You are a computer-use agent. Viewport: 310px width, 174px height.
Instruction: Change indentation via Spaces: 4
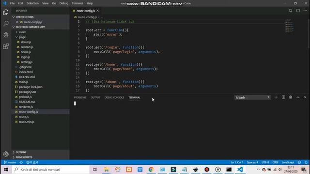click(252, 162)
